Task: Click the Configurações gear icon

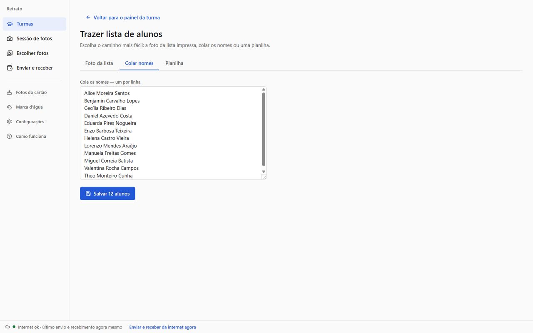Action: click(x=9, y=122)
